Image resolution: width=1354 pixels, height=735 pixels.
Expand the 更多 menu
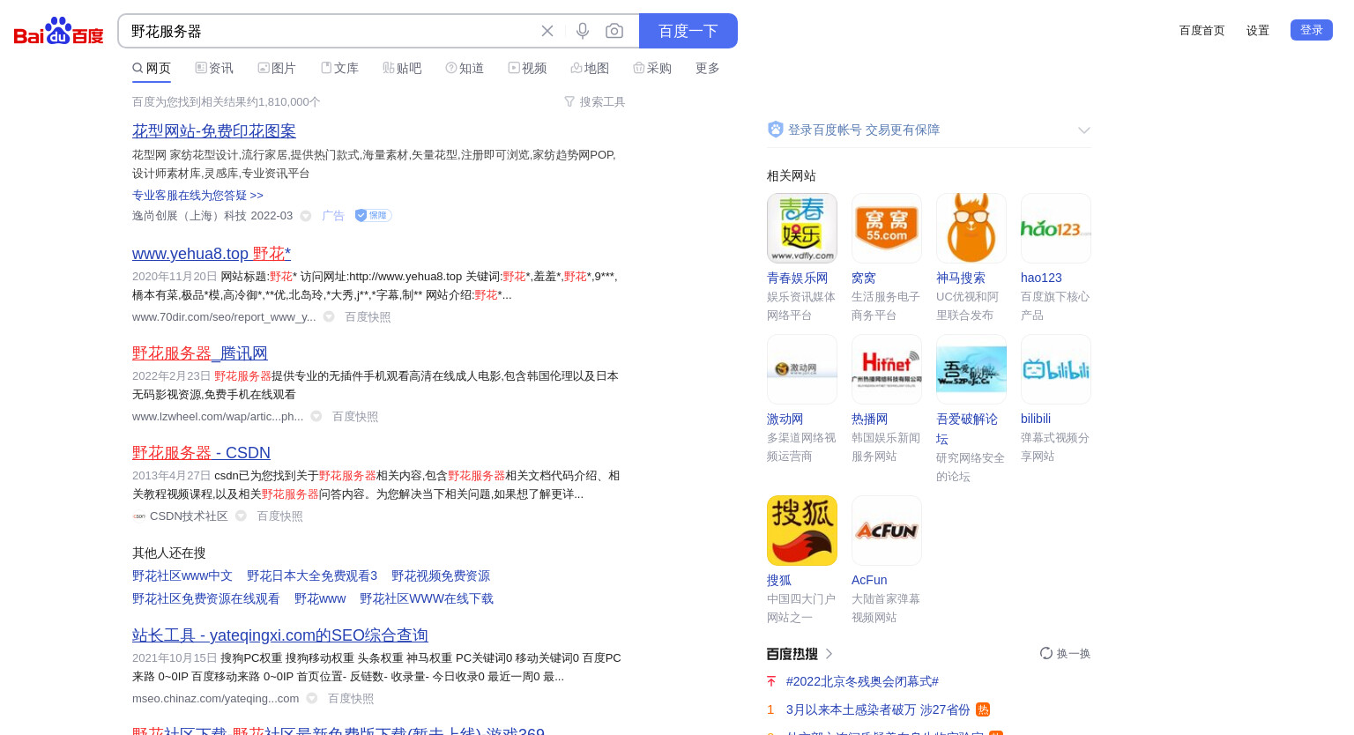coord(708,68)
